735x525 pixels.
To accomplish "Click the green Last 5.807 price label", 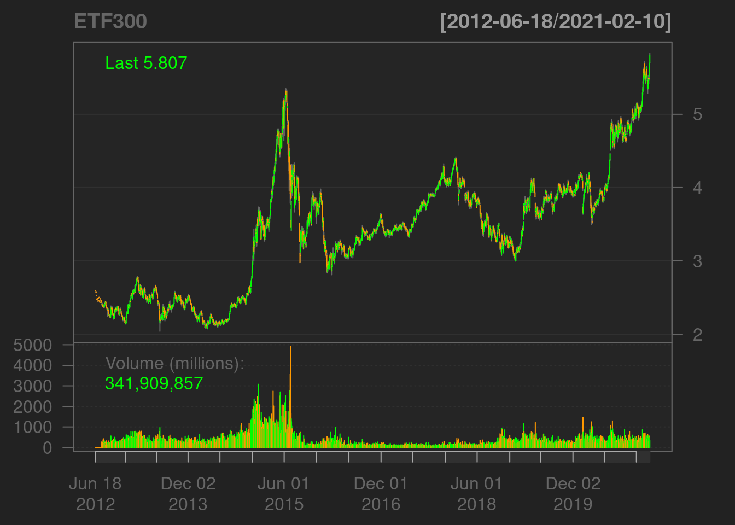I will (x=146, y=63).
